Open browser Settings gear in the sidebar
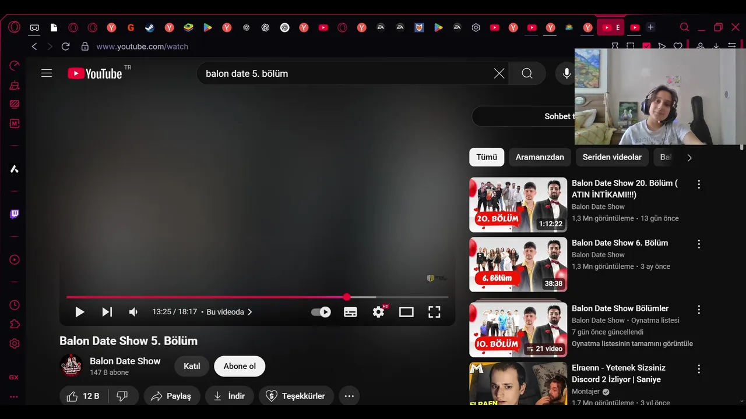Image resolution: width=746 pixels, height=419 pixels. tap(15, 343)
